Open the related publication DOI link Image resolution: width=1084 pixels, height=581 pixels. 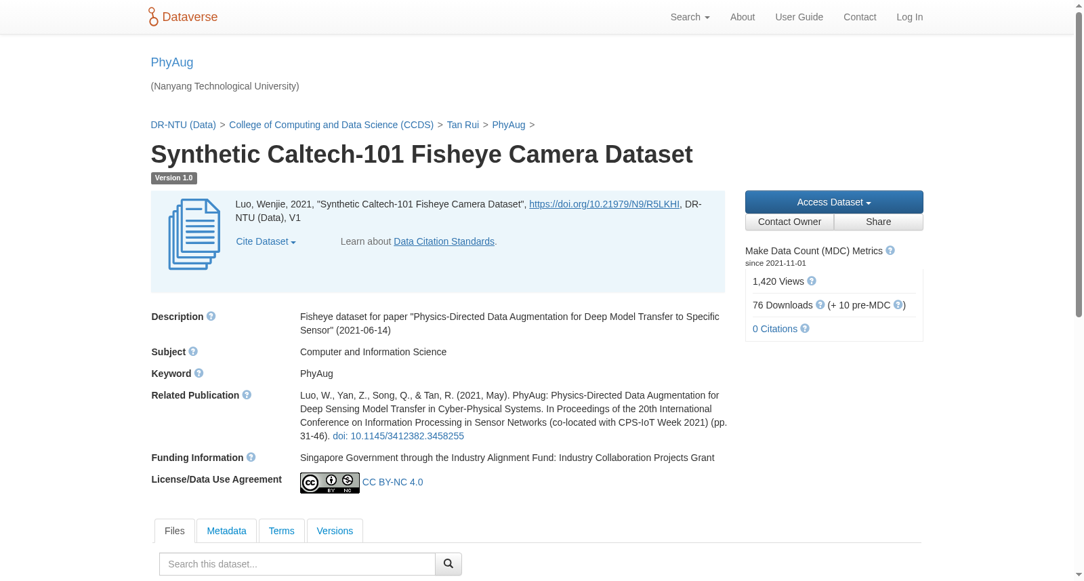(x=398, y=436)
